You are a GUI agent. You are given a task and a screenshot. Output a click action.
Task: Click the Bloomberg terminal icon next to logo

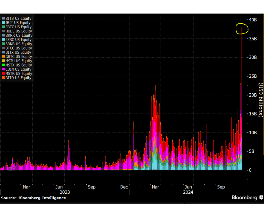[x=261, y=198]
